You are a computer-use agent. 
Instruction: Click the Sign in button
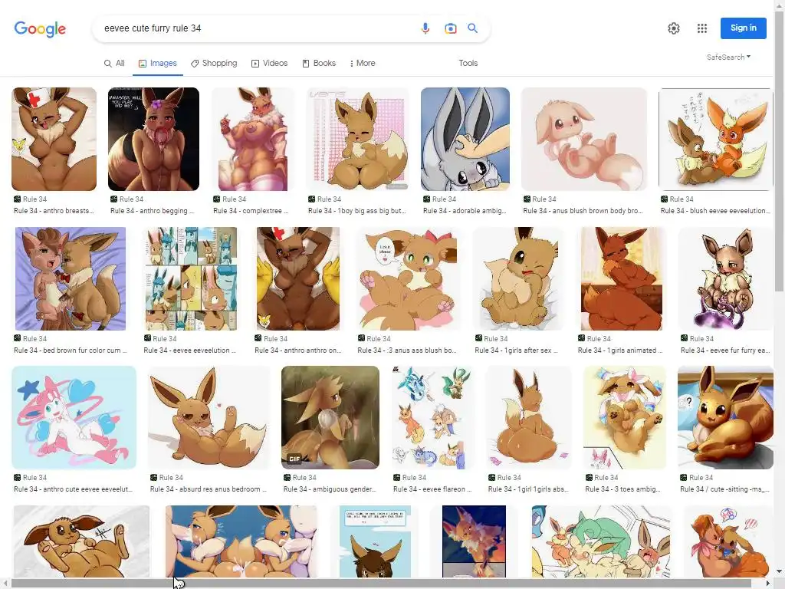click(744, 28)
